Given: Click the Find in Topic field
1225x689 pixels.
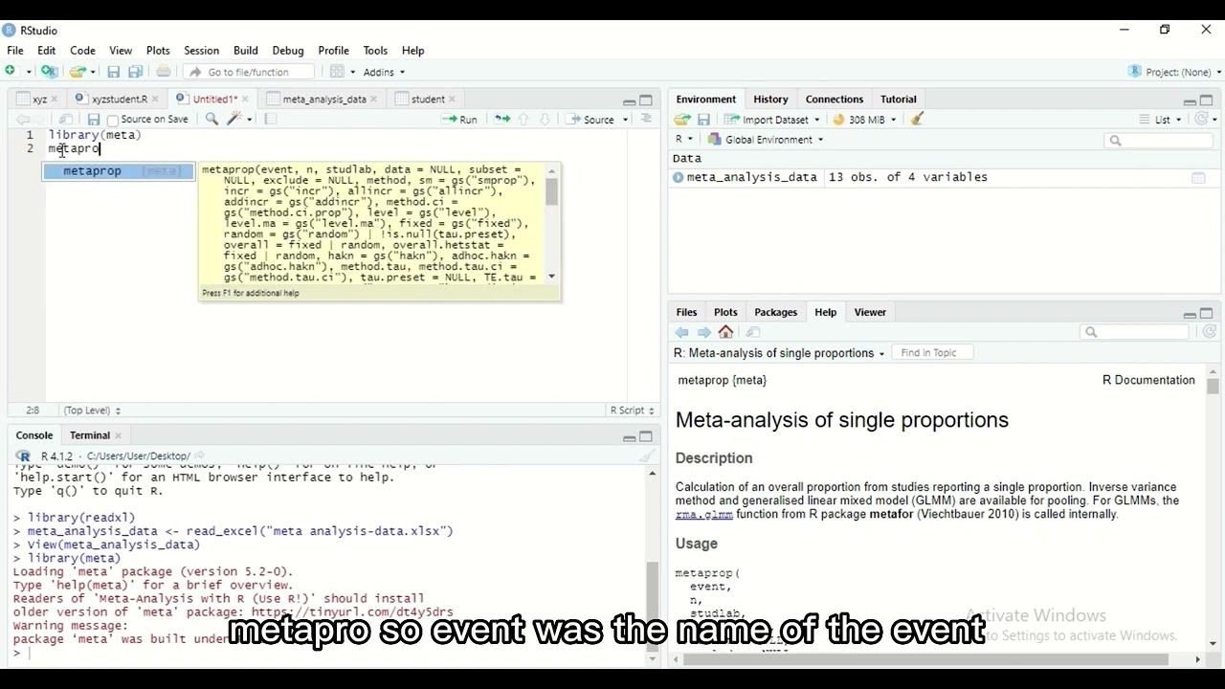Looking at the screenshot, I should click(x=932, y=353).
